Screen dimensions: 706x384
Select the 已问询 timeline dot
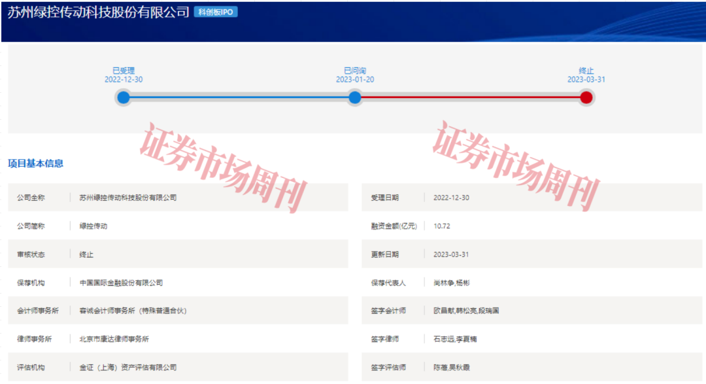[x=355, y=97]
